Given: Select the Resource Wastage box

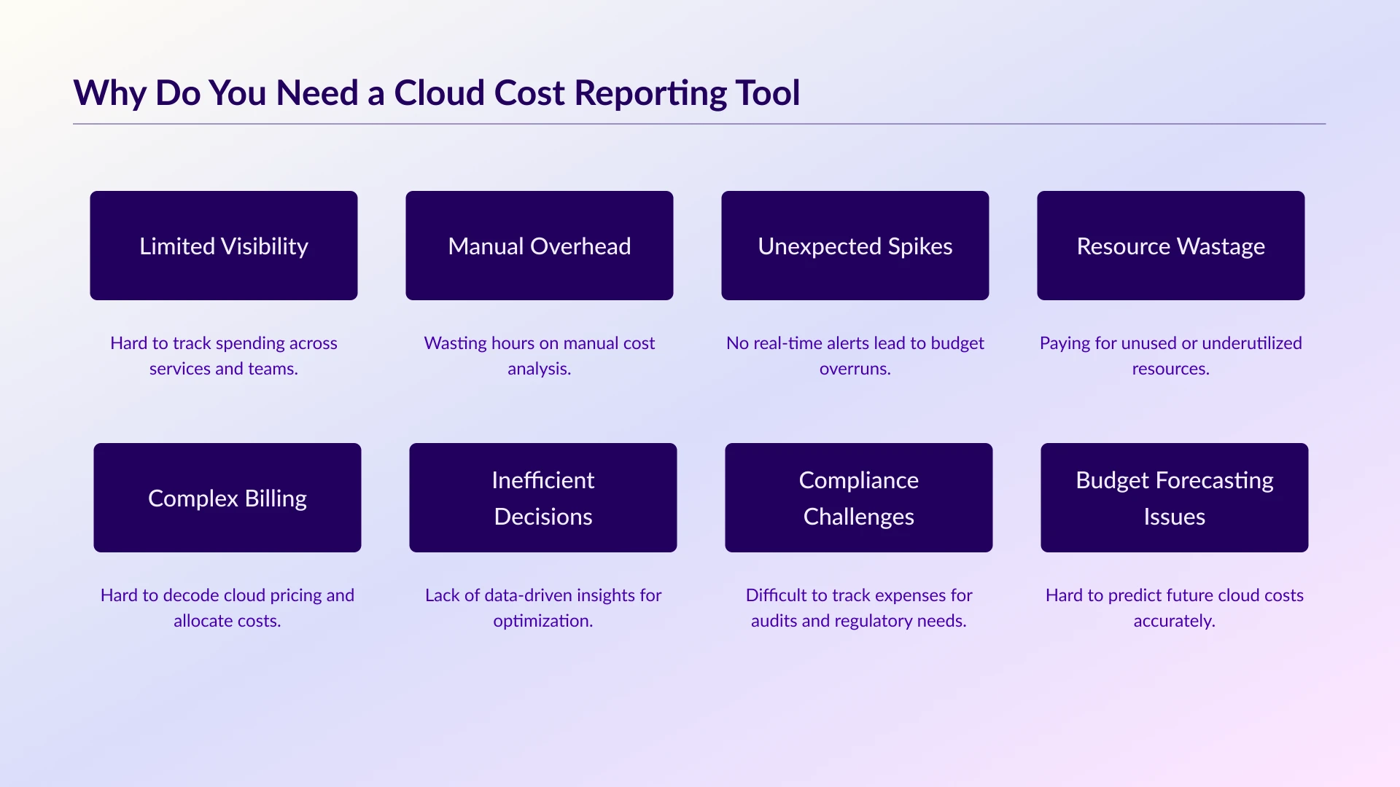Looking at the screenshot, I should (x=1171, y=246).
